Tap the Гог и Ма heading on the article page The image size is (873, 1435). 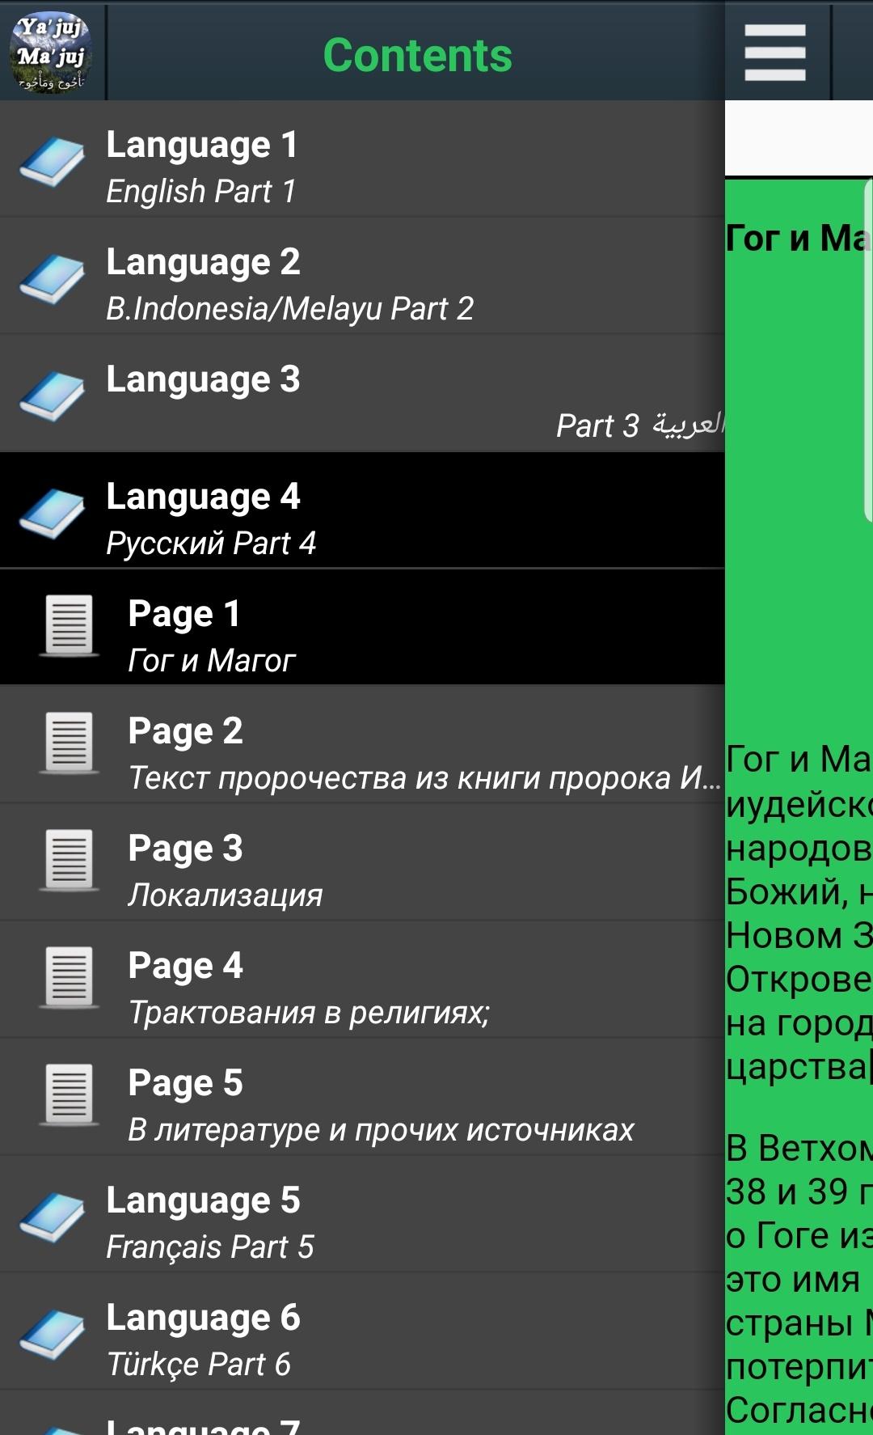(799, 238)
